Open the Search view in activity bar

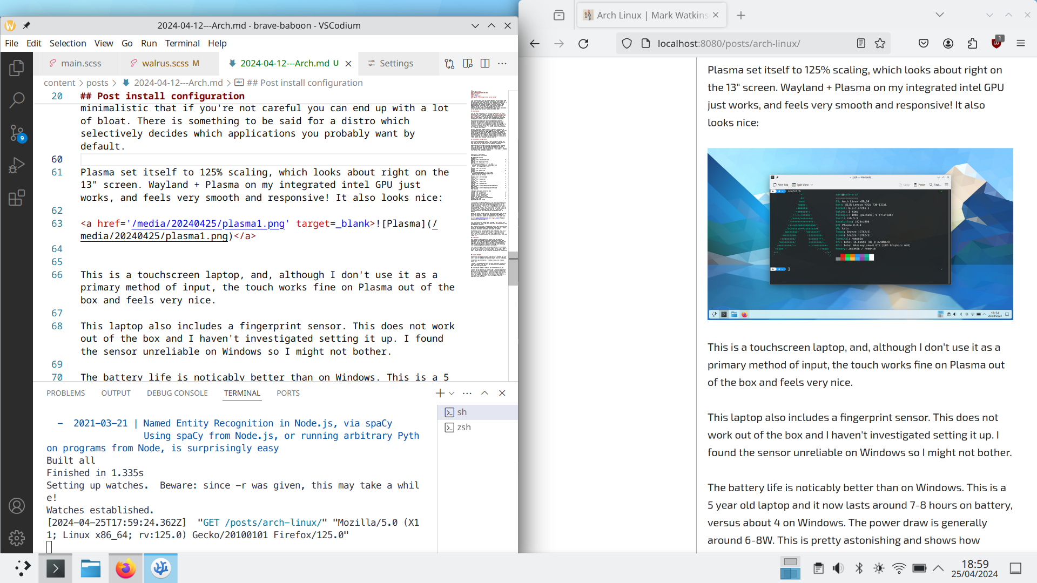click(17, 100)
